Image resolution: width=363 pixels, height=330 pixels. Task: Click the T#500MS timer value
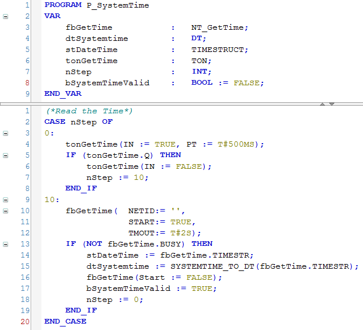[236, 144]
